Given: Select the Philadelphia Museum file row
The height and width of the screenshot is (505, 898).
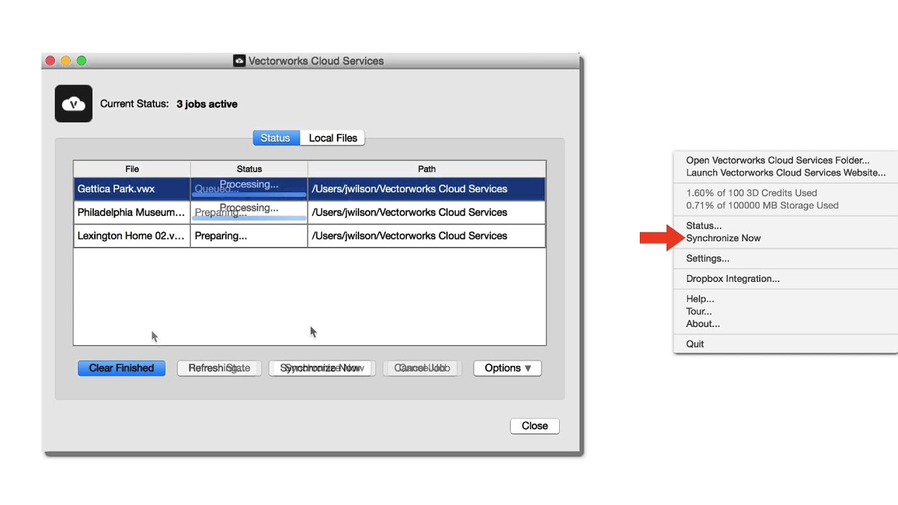Looking at the screenshot, I should click(x=309, y=213).
